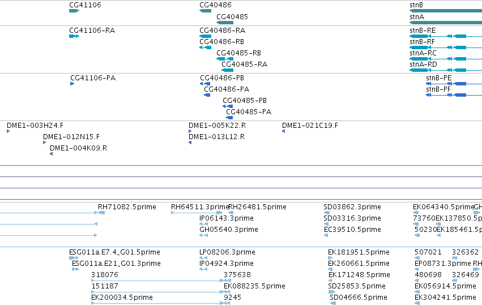Select protein CG41106-PA
482x306 pixels.
click(93, 78)
